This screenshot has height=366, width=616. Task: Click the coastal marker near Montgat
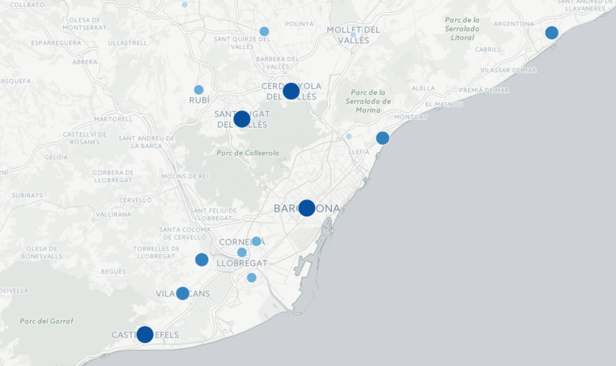382,138
